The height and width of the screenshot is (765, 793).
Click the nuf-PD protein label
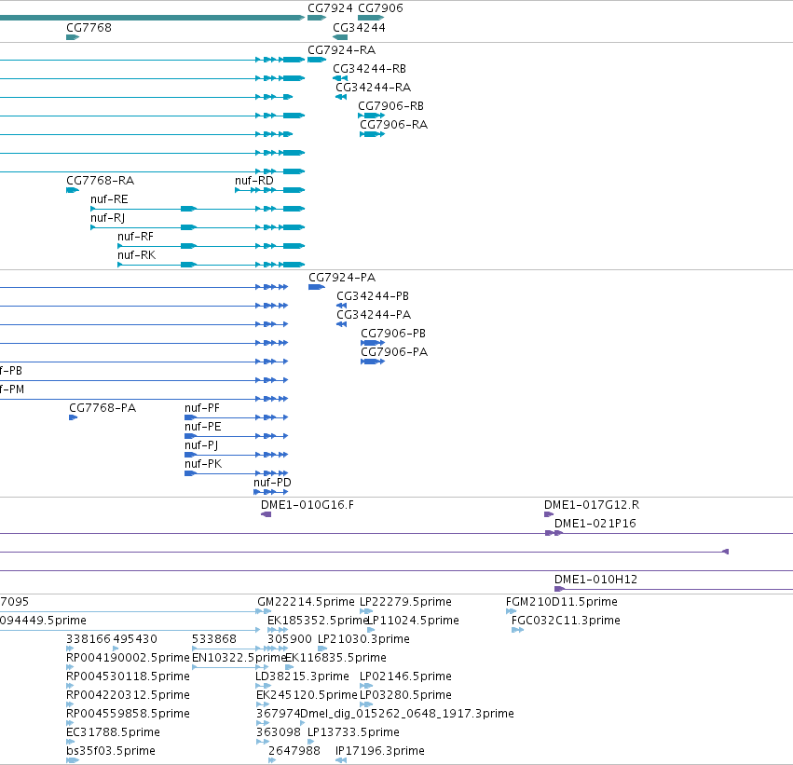(x=272, y=483)
